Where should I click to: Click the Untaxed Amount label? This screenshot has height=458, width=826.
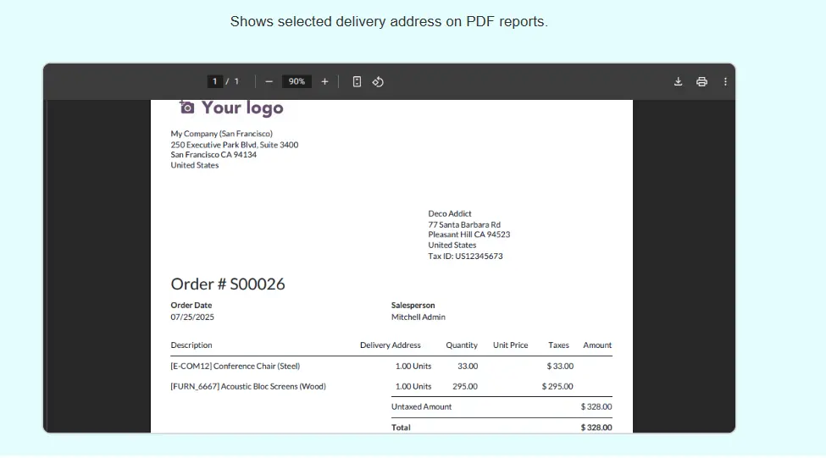coord(421,406)
